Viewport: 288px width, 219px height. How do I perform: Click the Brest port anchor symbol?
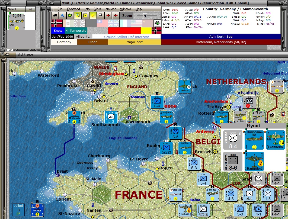point(58,175)
